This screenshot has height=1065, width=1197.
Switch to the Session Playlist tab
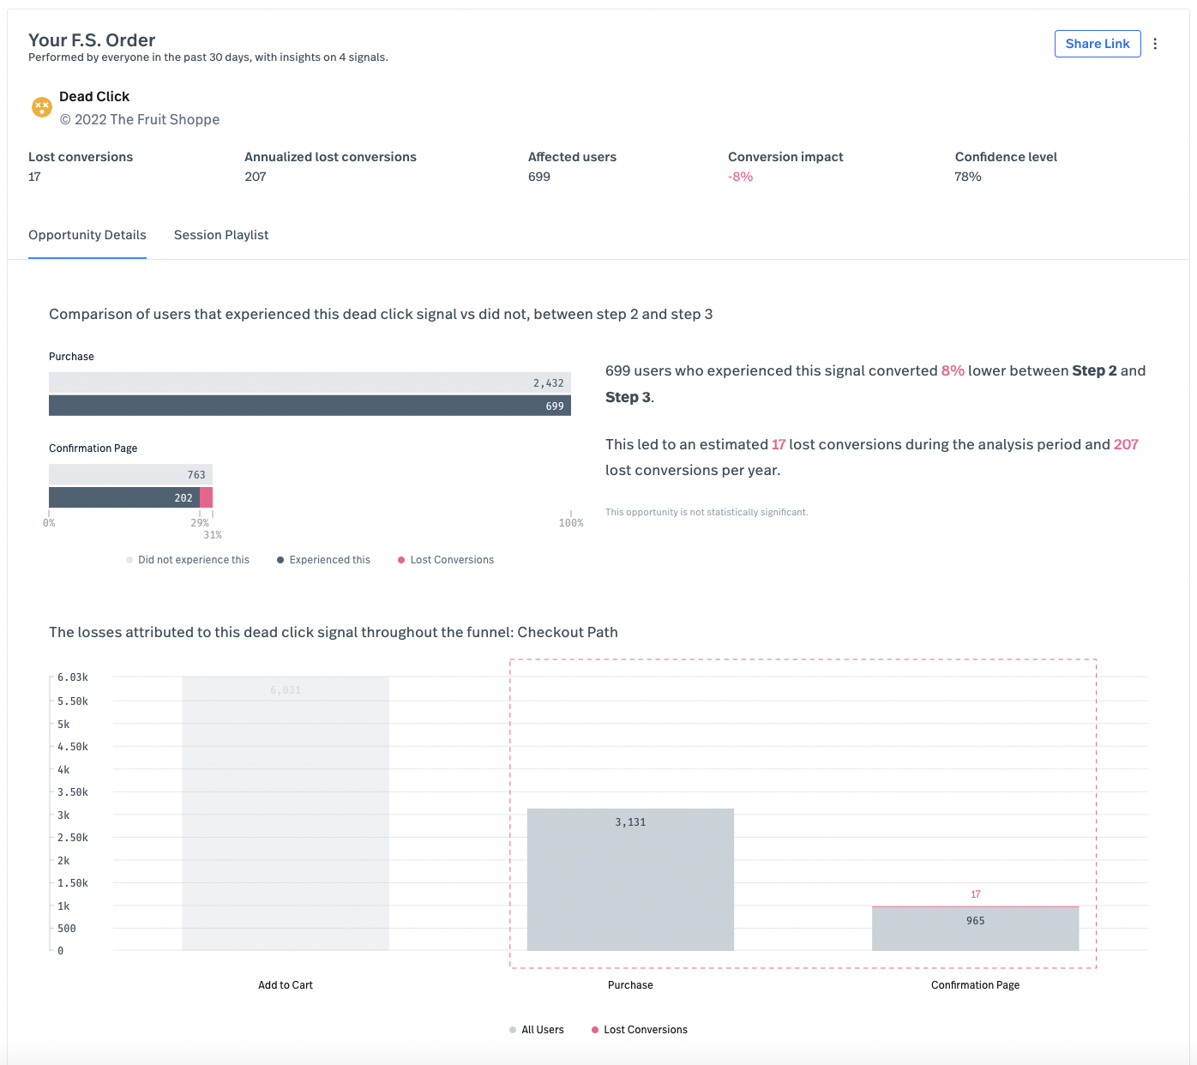coord(221,235)
